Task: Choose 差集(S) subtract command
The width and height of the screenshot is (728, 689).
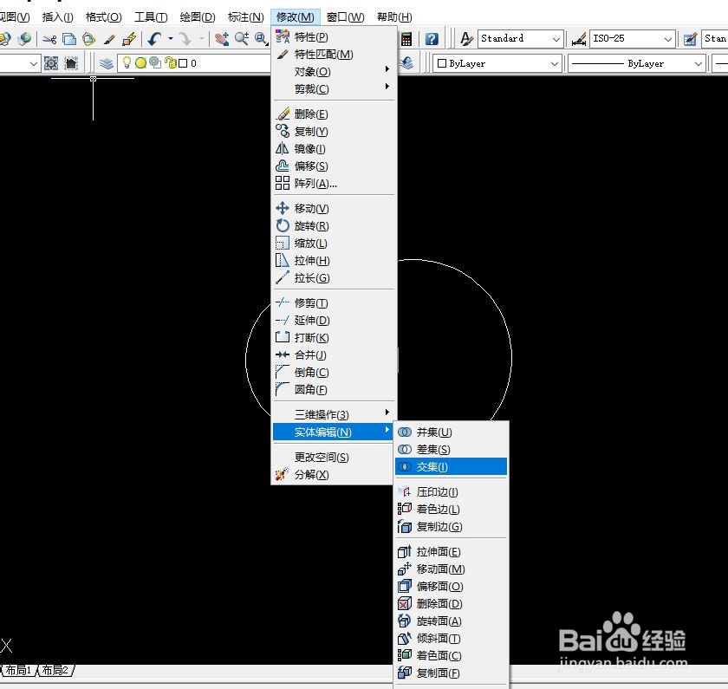Action: (x=451, y=450)
